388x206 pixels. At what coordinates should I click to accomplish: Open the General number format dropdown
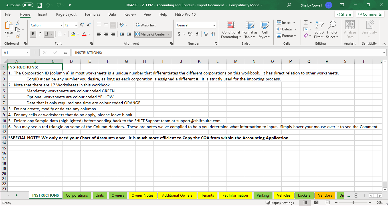coord(214,25)
